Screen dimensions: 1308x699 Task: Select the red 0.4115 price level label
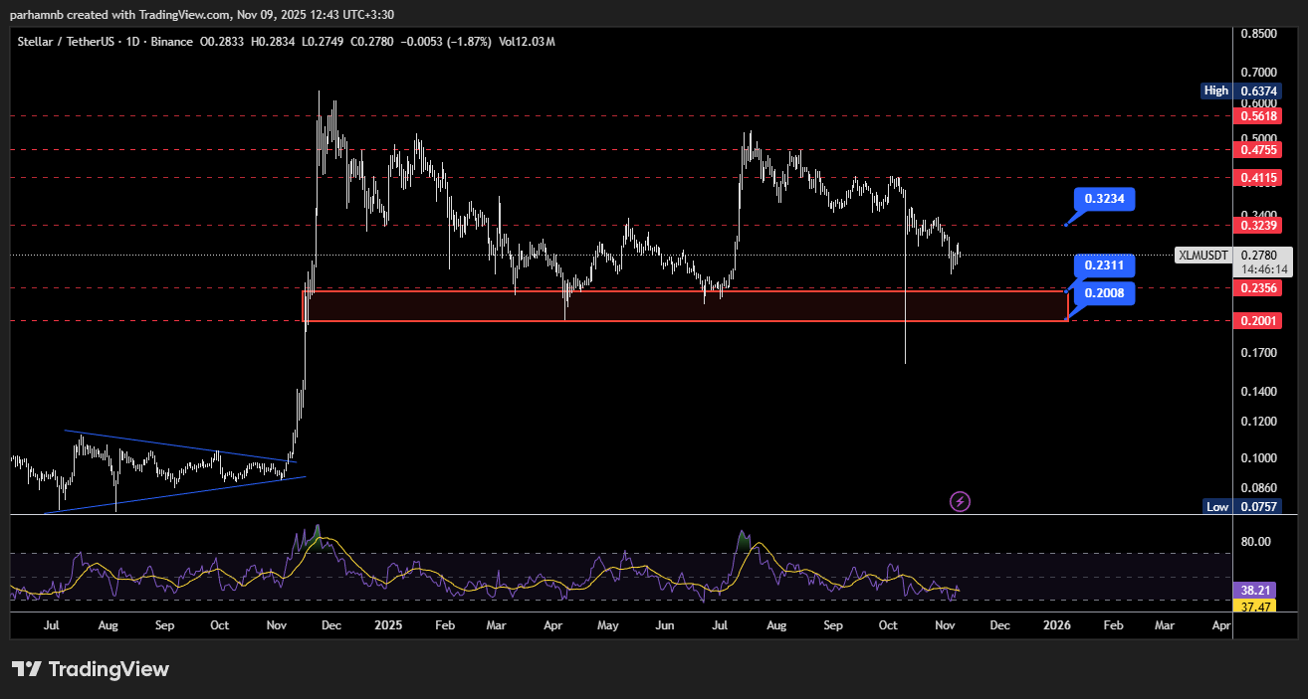point(1259,178)
